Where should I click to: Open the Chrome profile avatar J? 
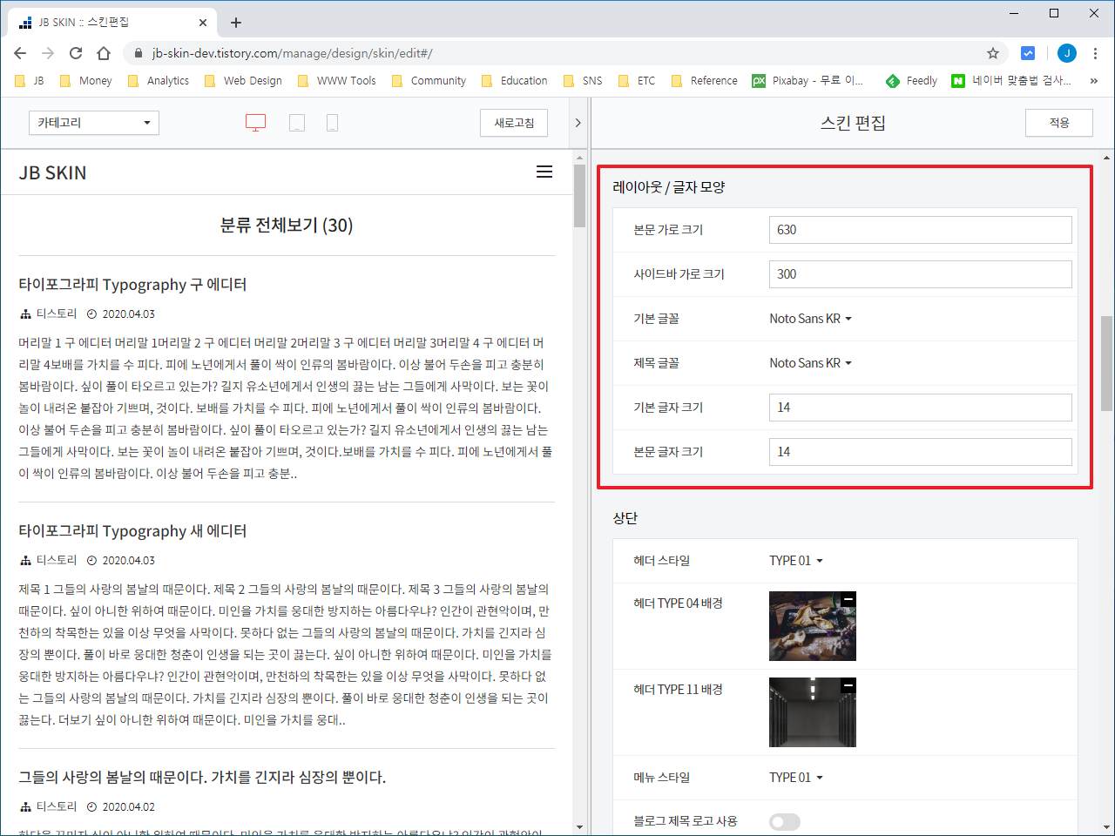click(1067, 53)
